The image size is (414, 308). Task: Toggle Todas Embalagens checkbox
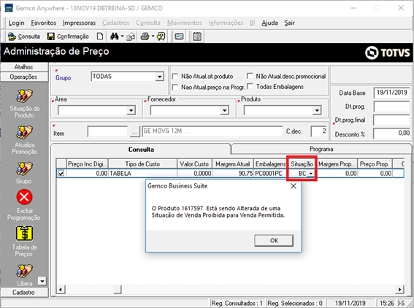tap(250, 86)
